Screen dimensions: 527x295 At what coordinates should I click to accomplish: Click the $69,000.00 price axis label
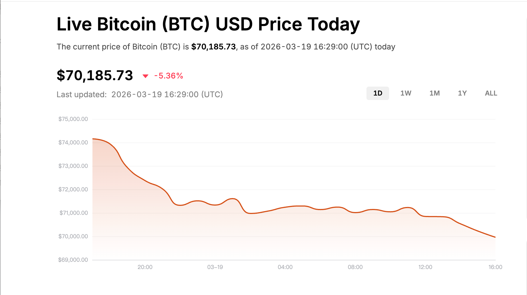click(x=73, y=260)
